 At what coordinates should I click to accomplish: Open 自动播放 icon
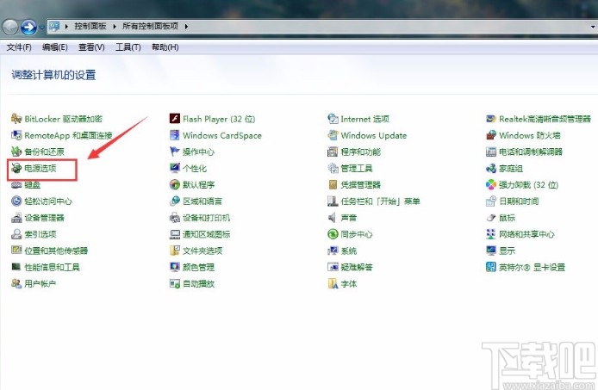click(x=175, y=283)
